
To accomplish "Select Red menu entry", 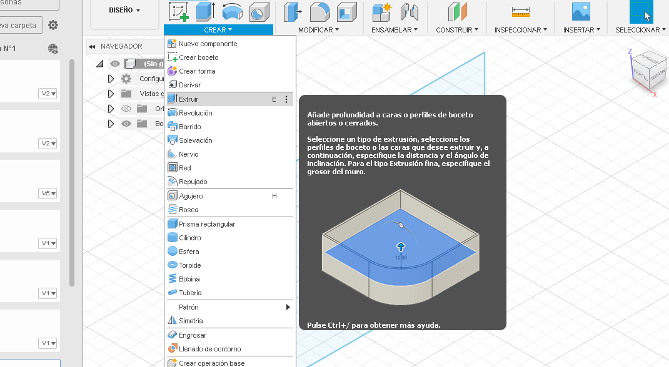I will point(229,168).
